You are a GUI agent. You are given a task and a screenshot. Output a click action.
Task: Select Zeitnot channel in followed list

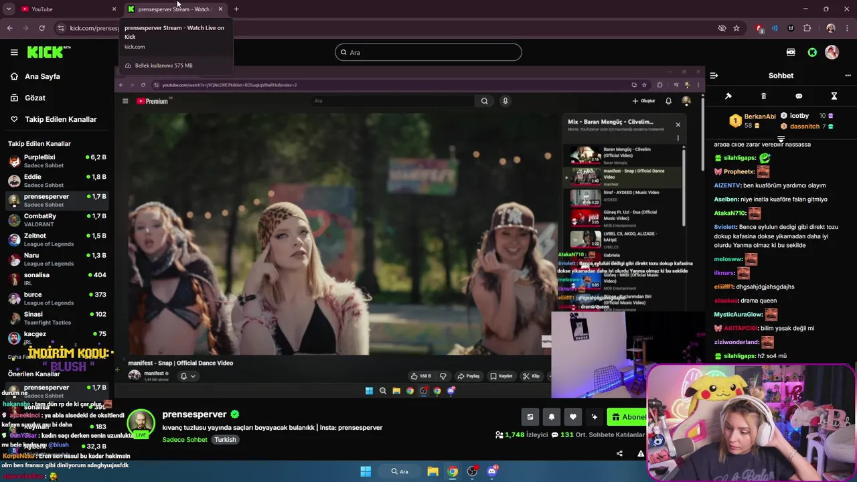point(57,240)
